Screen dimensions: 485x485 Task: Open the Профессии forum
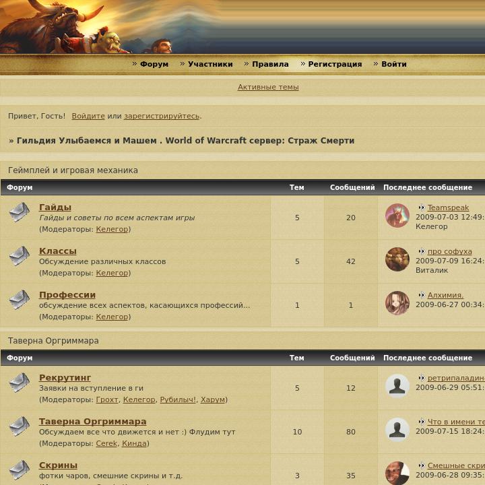click(x=67, y=295)
